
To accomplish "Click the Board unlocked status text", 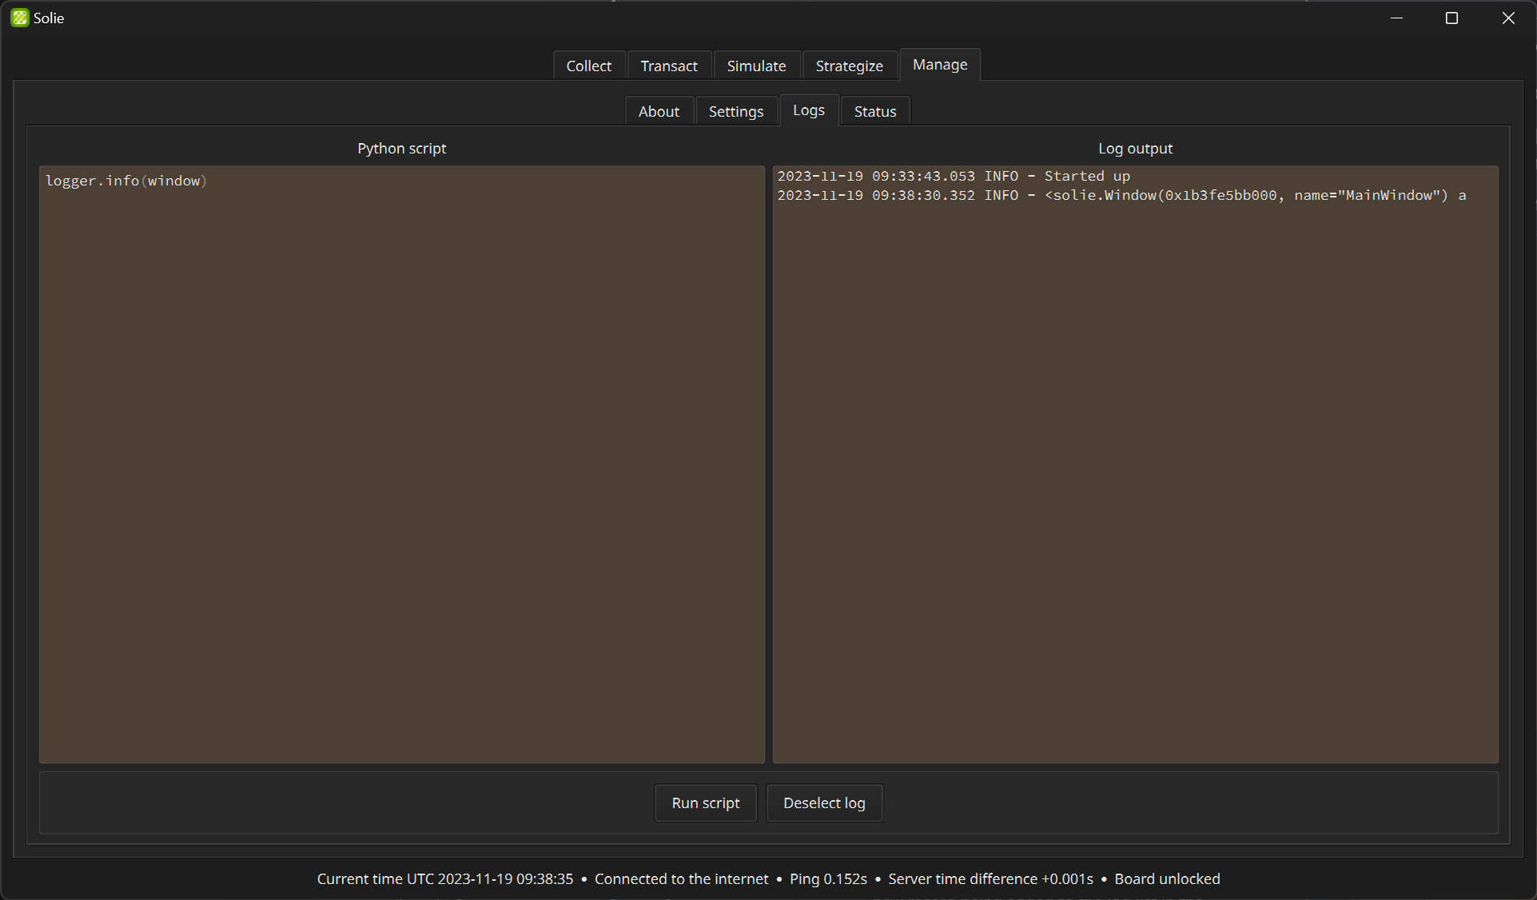I will [x=1166, y=878].
